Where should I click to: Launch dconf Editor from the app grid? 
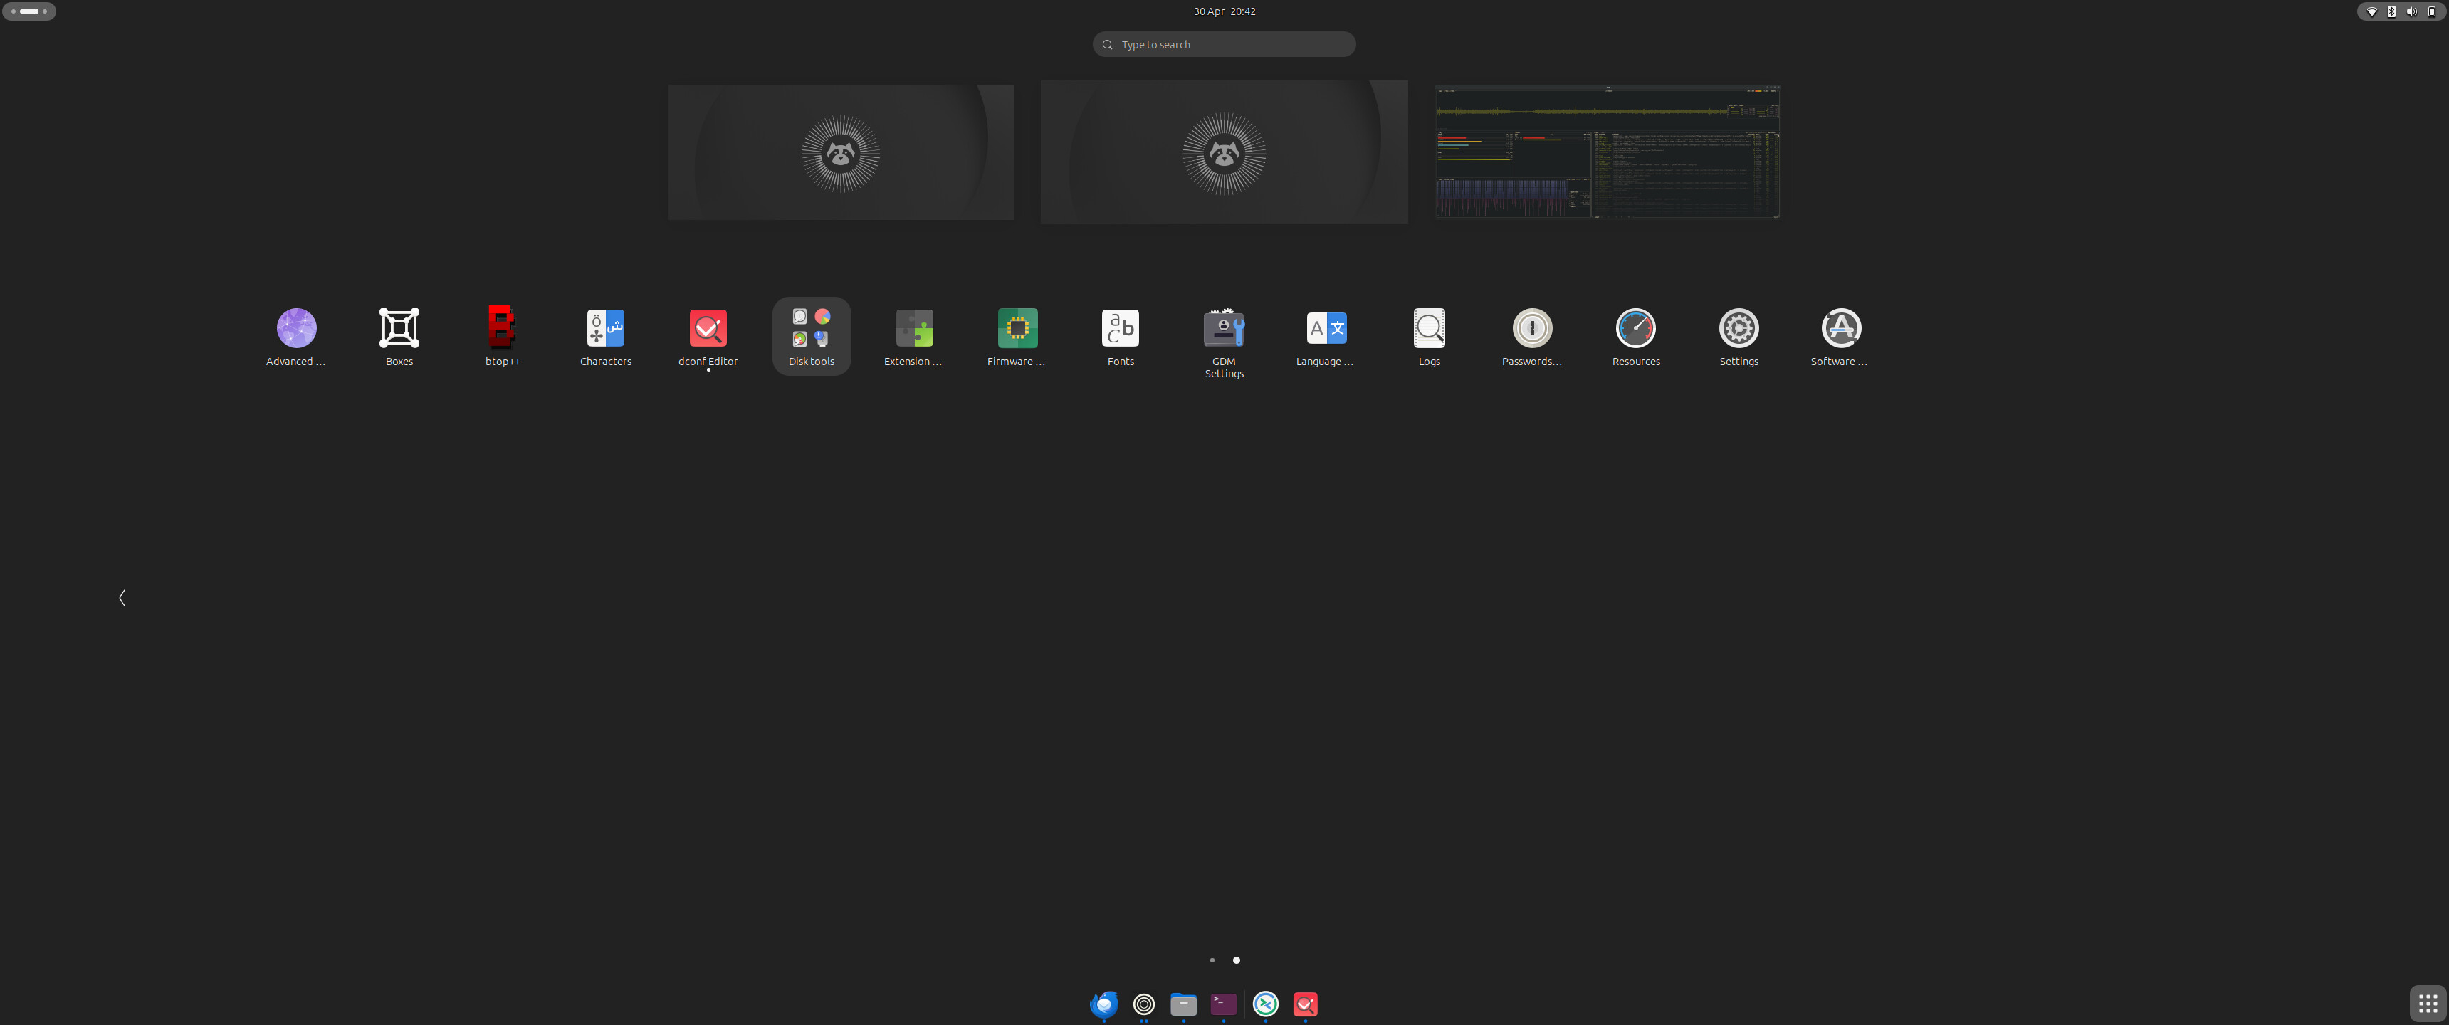(708, 337)
